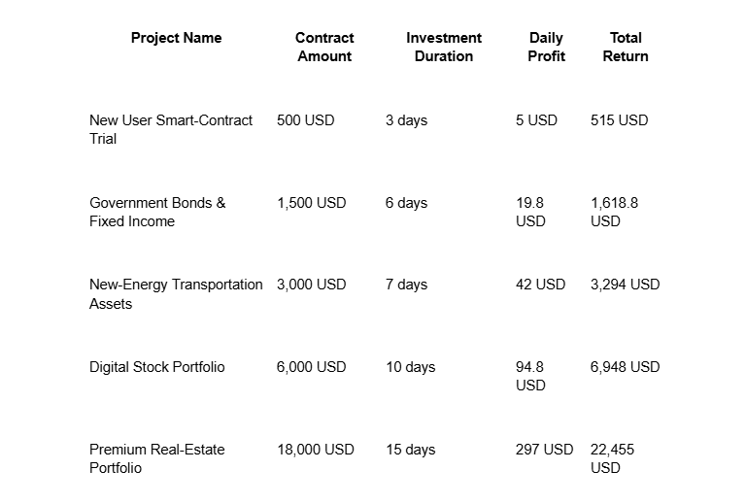Click the 10 days duration cell
The image size is (746, 504).
[410, 367]
